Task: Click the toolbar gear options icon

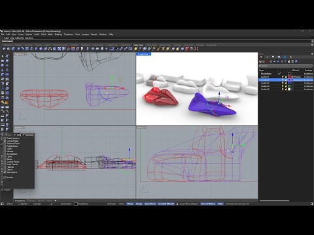Action: pyautogui.click(x=312, y=44)
